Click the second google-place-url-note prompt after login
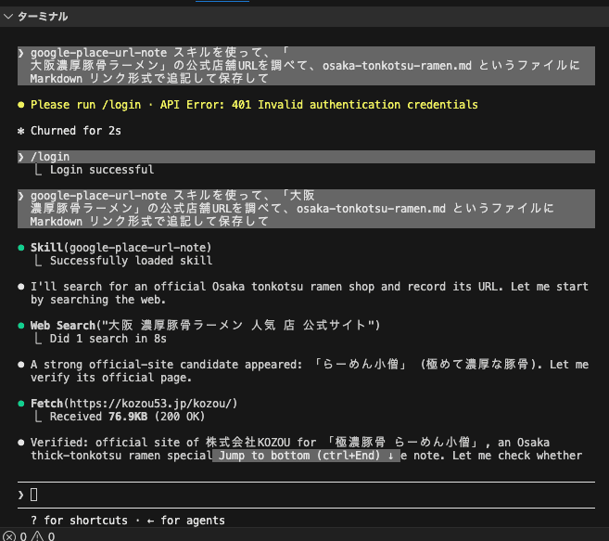This screenshot has width=609, height=541. pos(306,209)
